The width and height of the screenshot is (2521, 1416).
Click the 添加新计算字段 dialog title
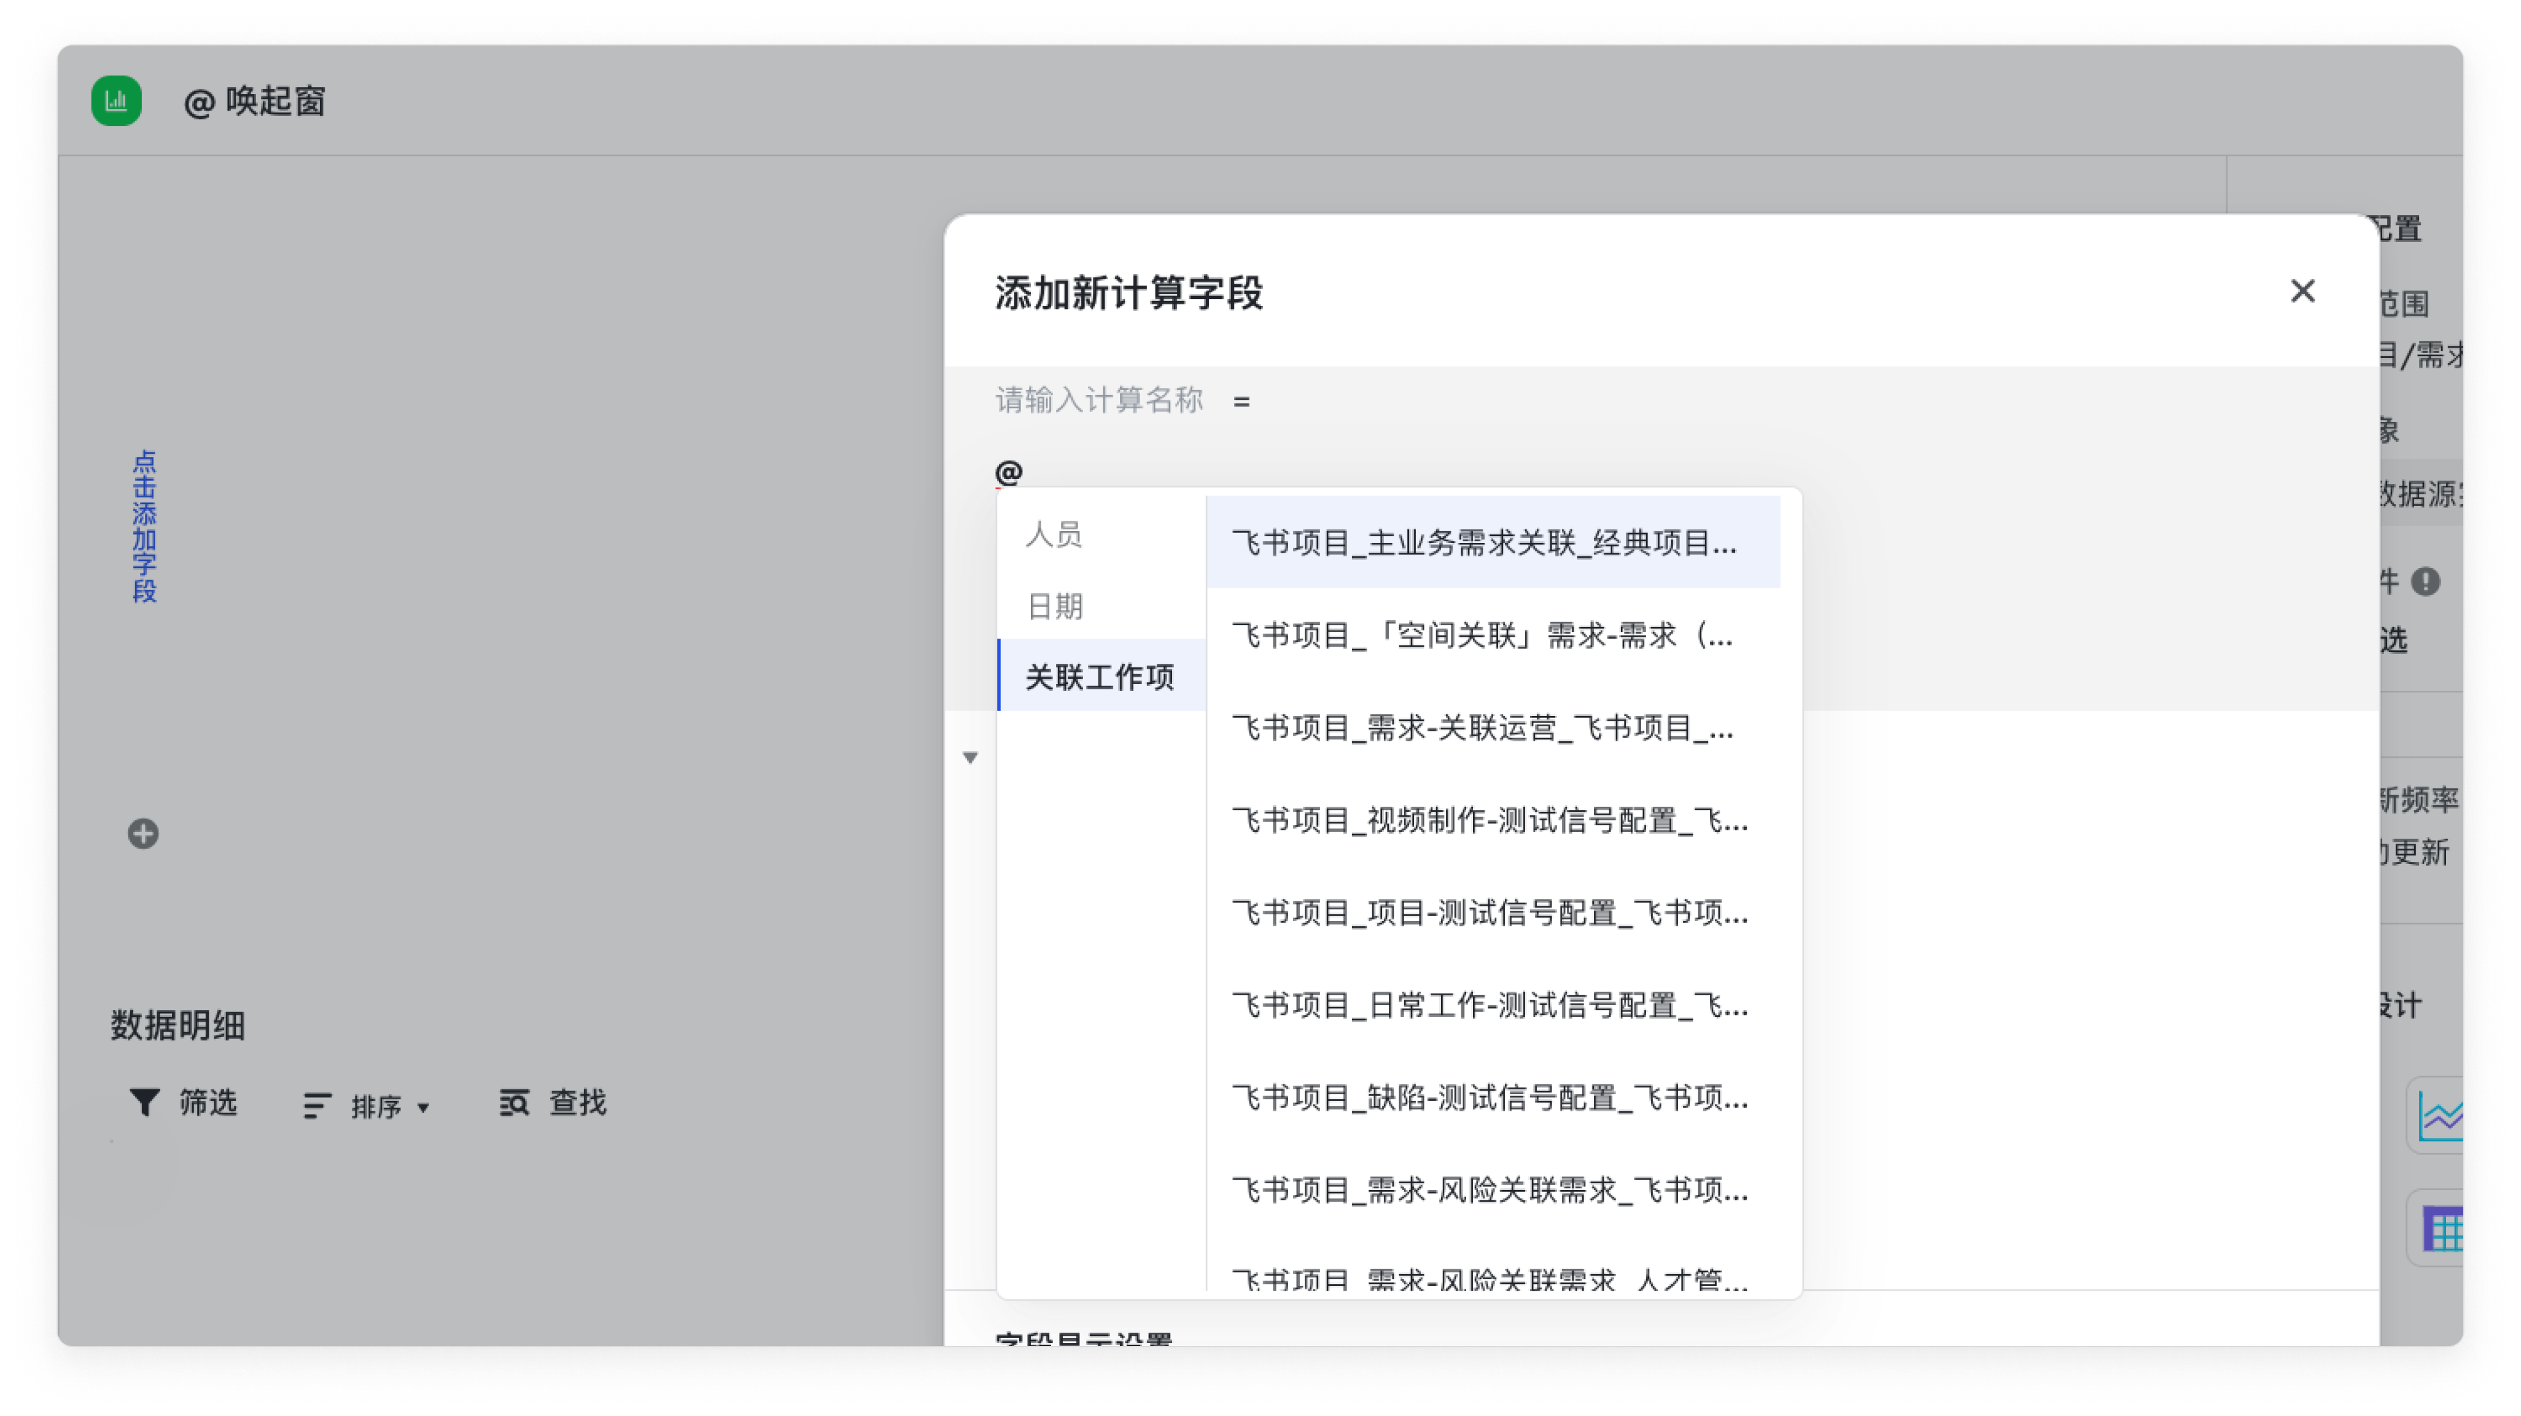(x=1129, y=292)
